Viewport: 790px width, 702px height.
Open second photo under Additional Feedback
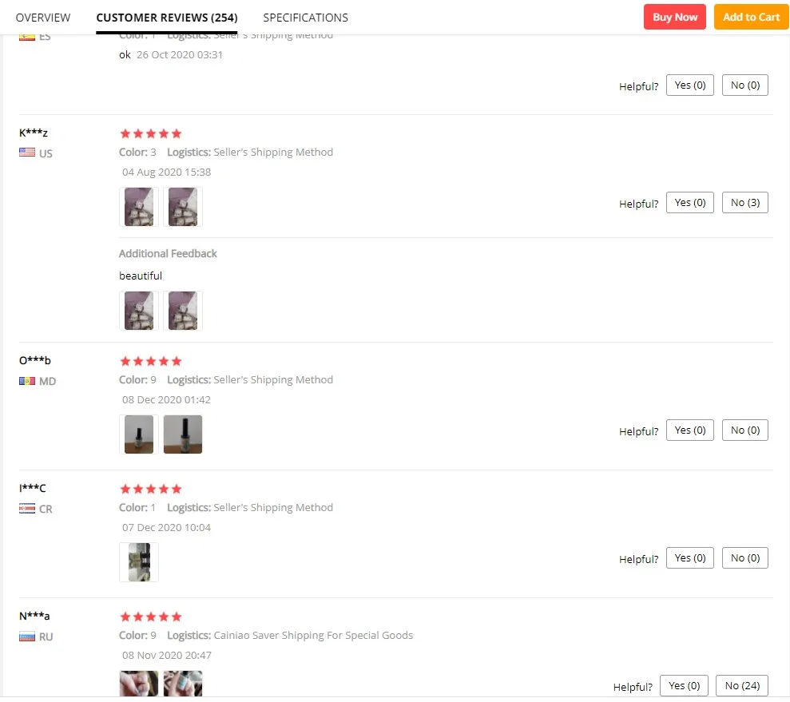[183, 310]
